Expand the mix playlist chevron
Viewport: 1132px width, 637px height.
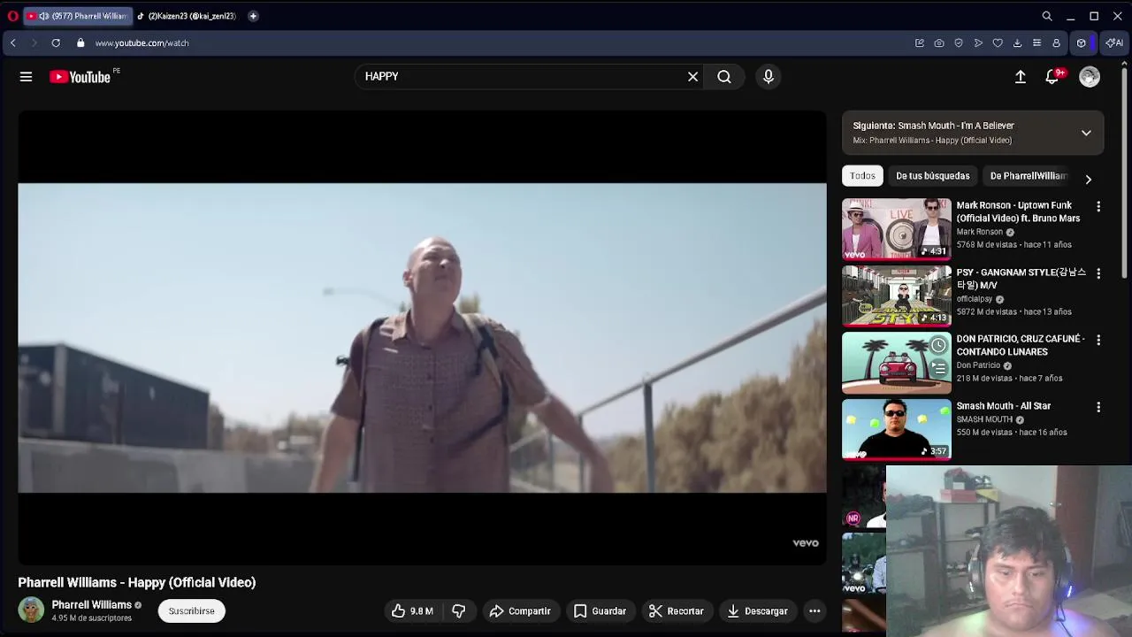point(1086,133)
